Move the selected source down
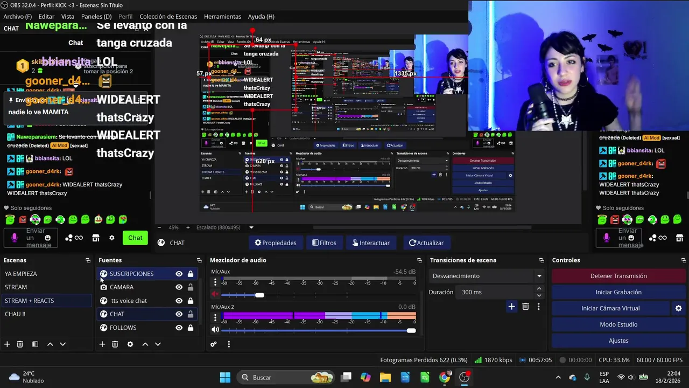The width and height of the screenshot is (689, 388). 158,344
